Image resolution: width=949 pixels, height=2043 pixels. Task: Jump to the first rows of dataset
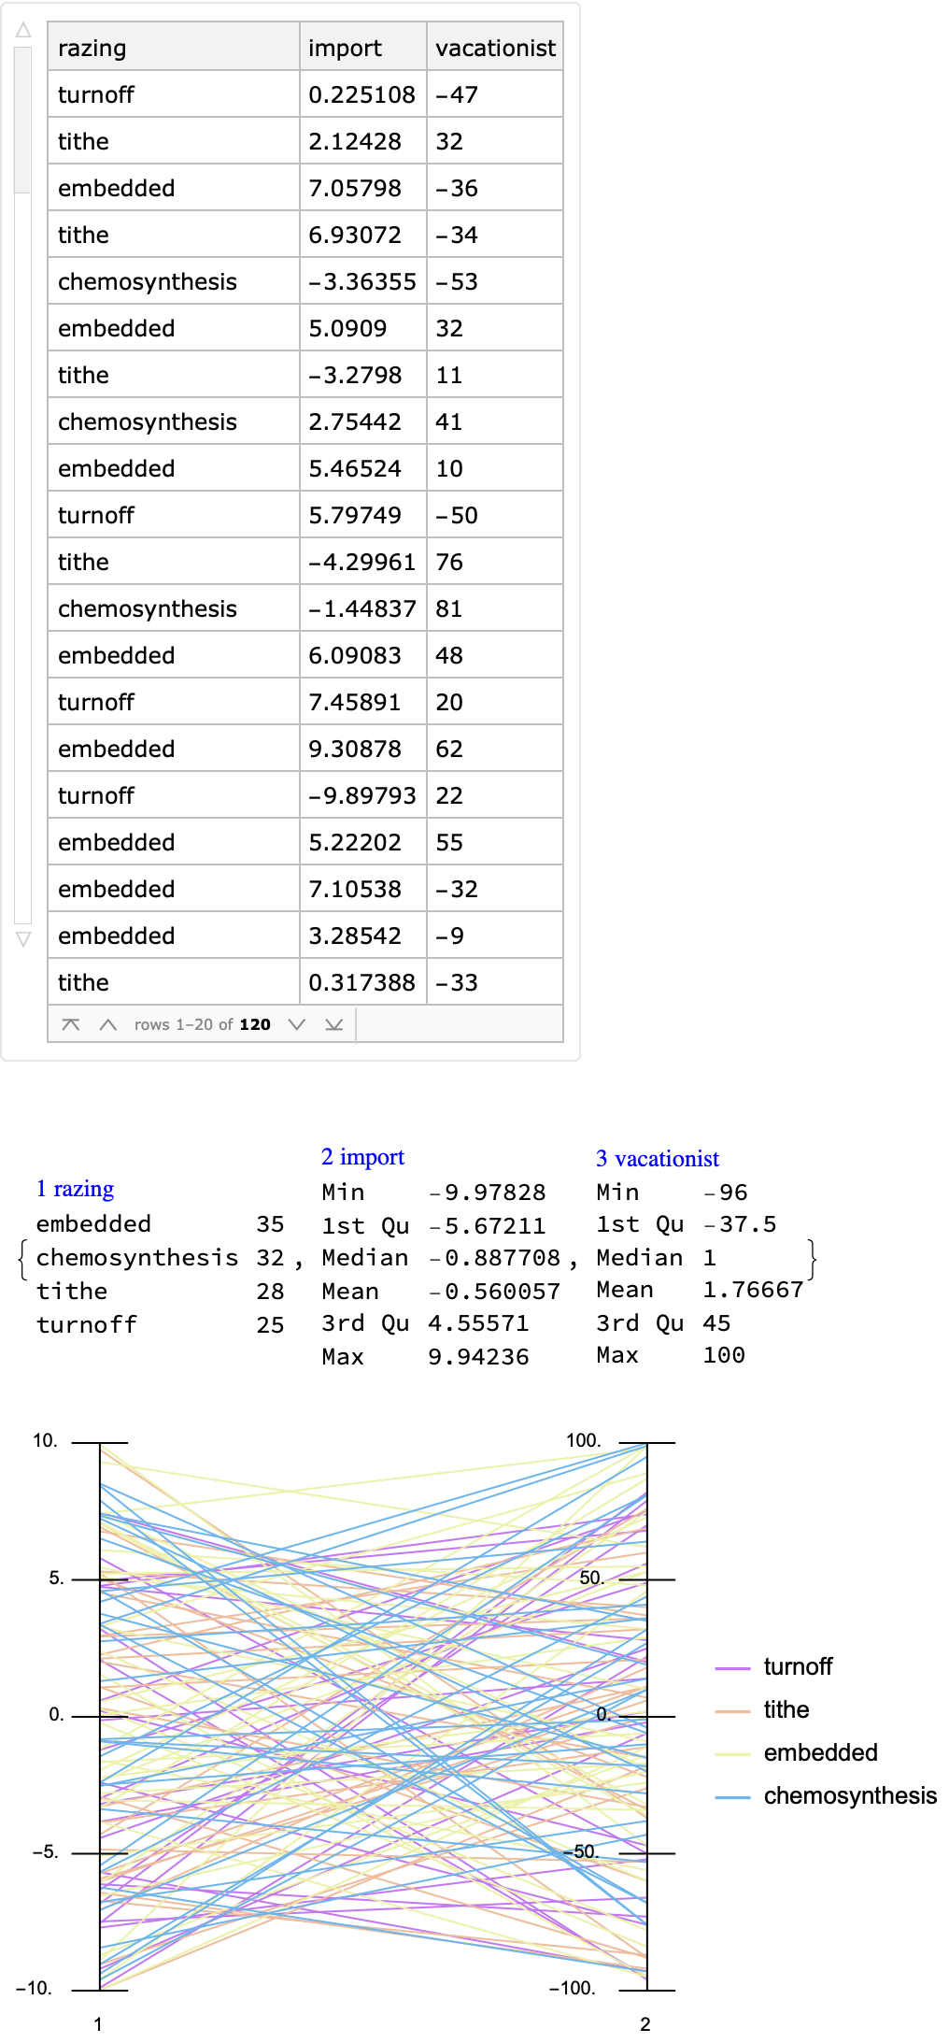coord(70,1024)
